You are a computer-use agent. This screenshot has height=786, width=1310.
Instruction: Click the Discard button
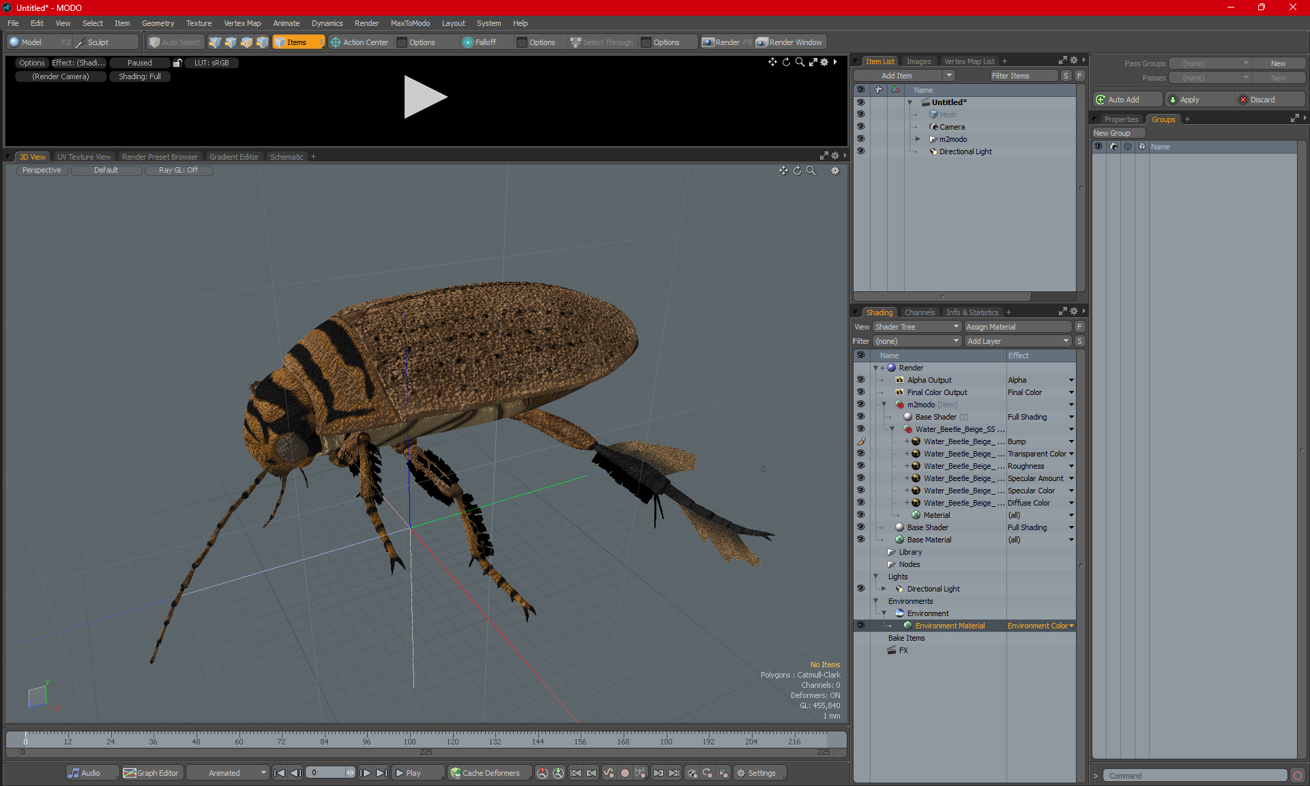[1270, 100]
